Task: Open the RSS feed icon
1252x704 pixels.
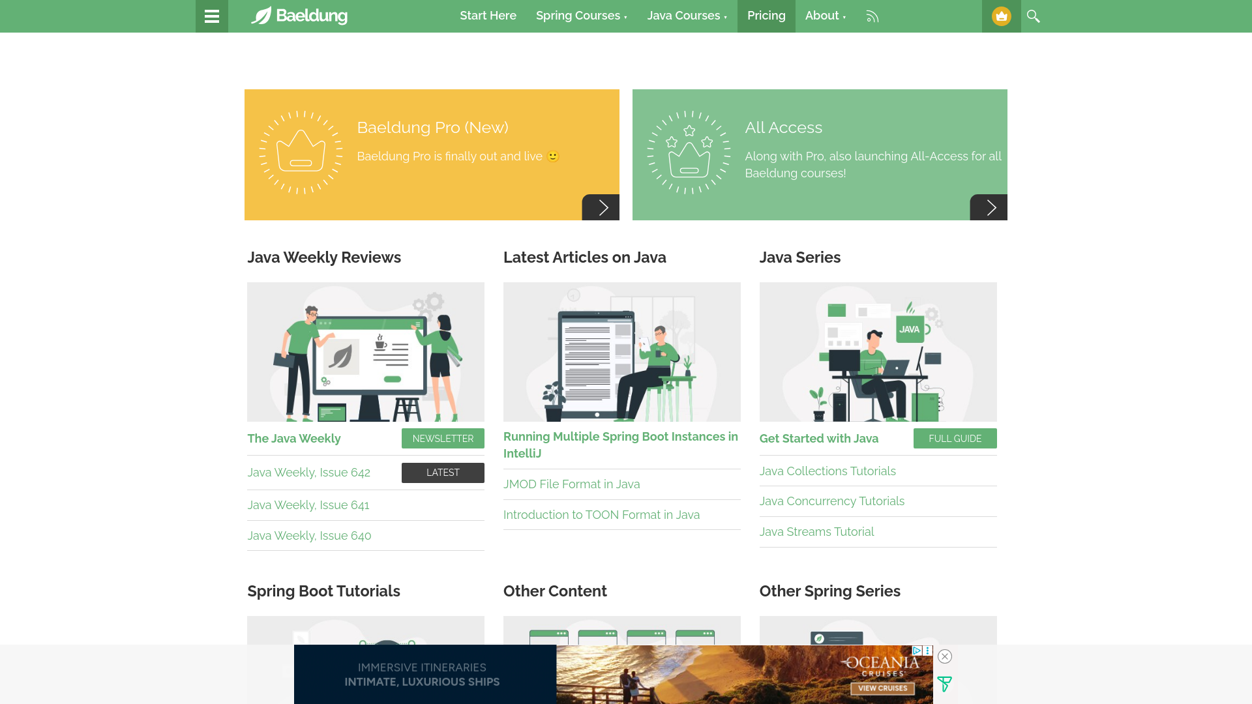Action: click(872, 16)
